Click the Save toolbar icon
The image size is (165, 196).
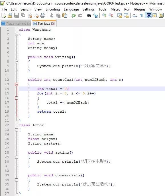[x=17, y=15]
